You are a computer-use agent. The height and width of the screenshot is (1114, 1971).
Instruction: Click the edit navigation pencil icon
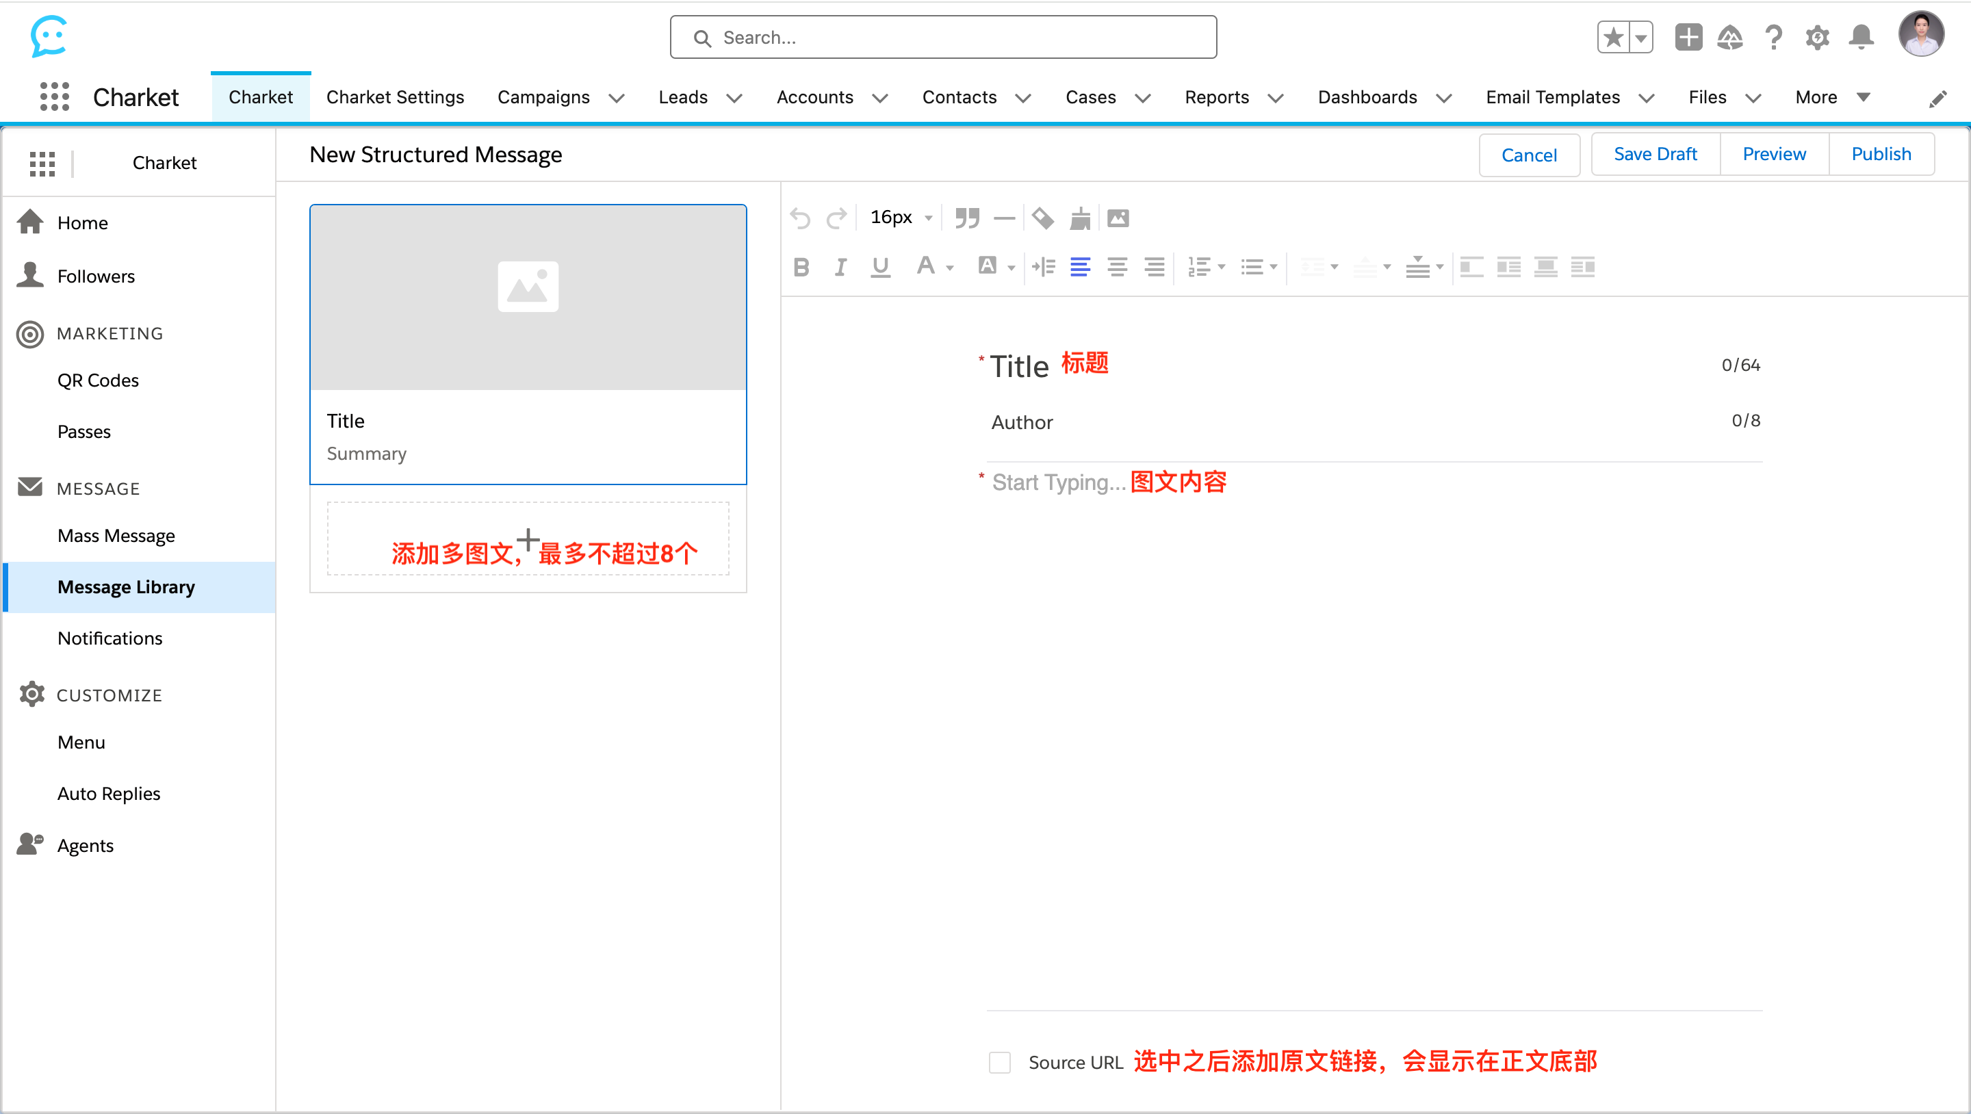coord(1937,99)
